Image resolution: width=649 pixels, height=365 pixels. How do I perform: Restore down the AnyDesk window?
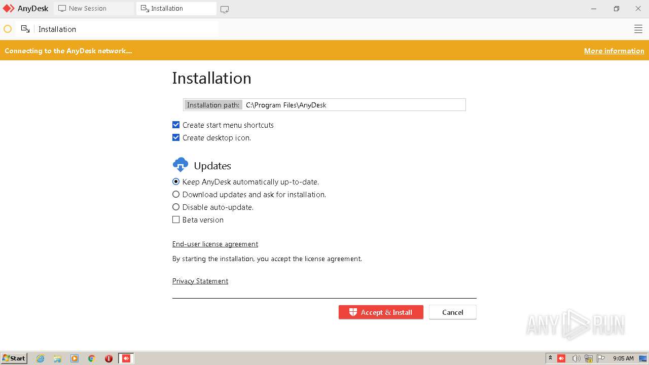(616, 9)
